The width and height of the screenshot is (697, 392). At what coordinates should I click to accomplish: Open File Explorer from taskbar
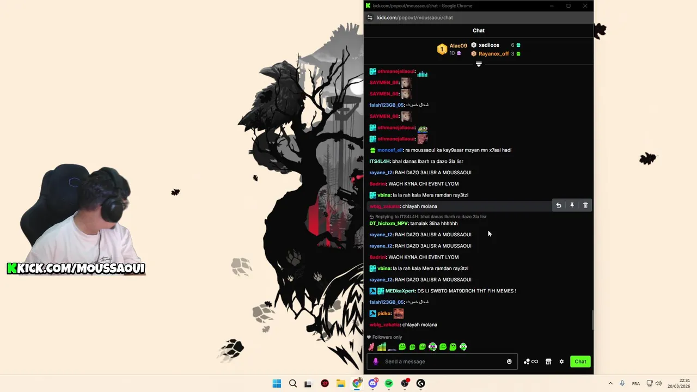tap(341, 383)
